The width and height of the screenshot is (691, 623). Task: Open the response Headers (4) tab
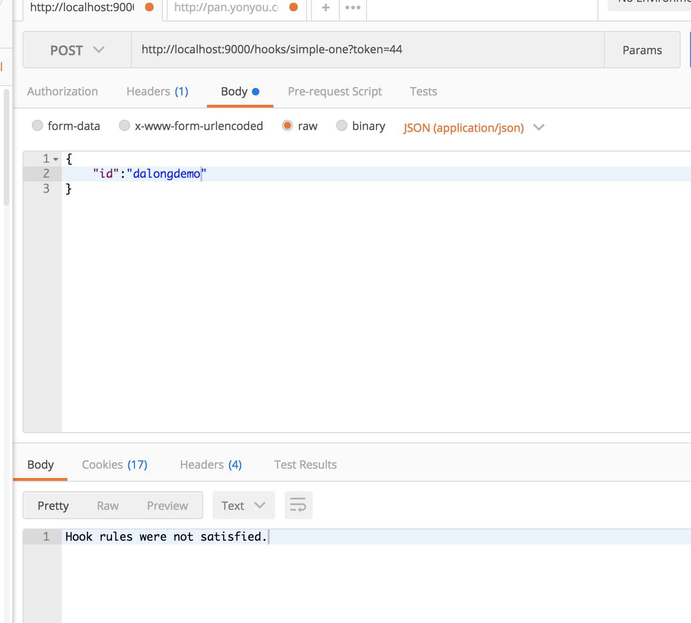[x=211, y=465]
